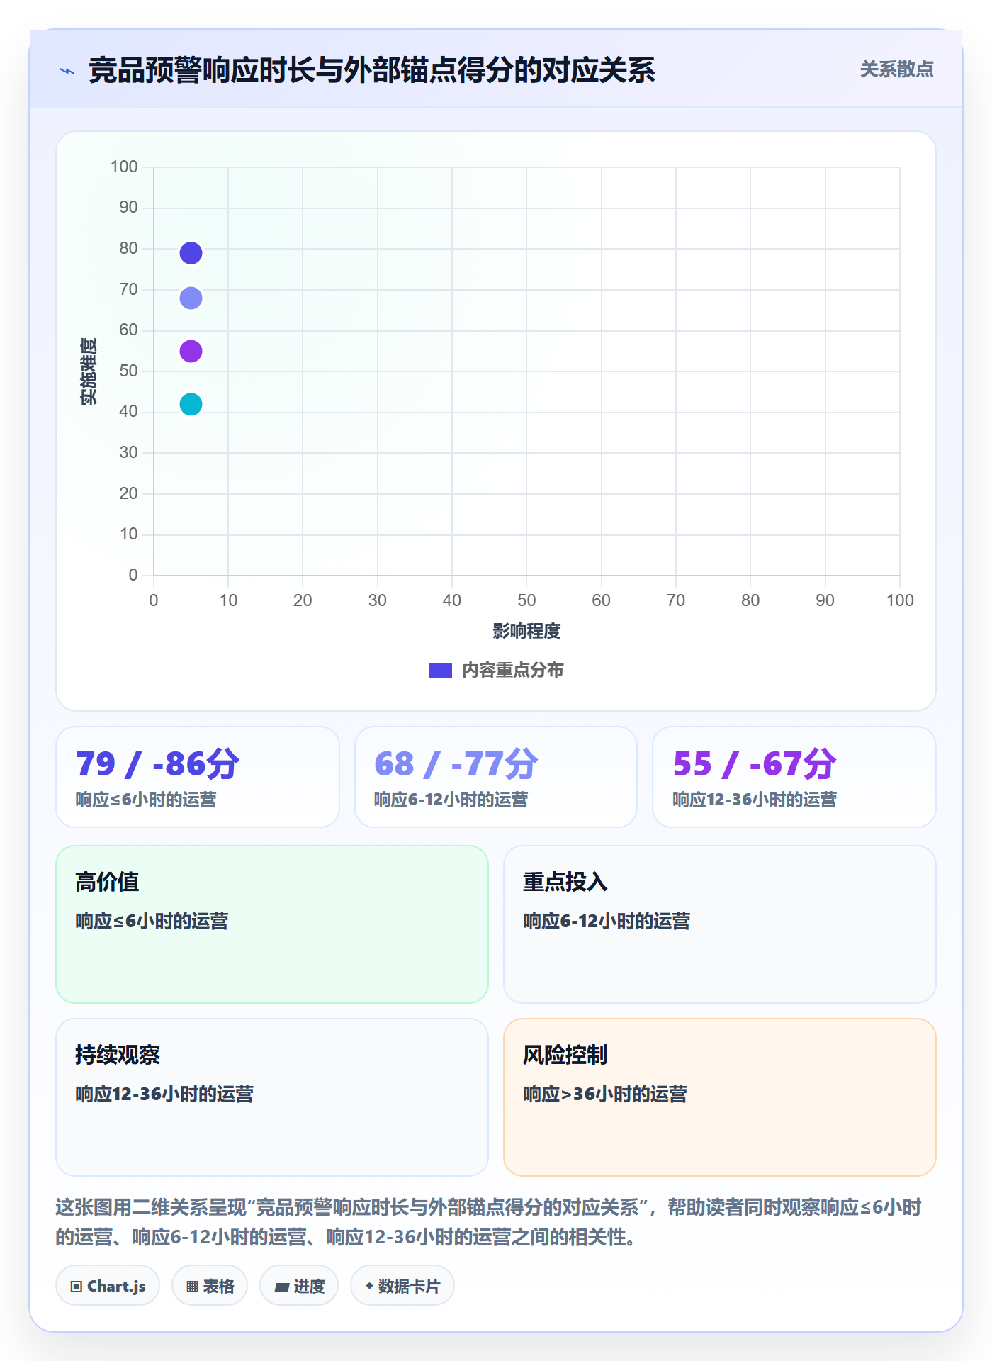Click the 重点投入 quadrant card

click(720, 924)
